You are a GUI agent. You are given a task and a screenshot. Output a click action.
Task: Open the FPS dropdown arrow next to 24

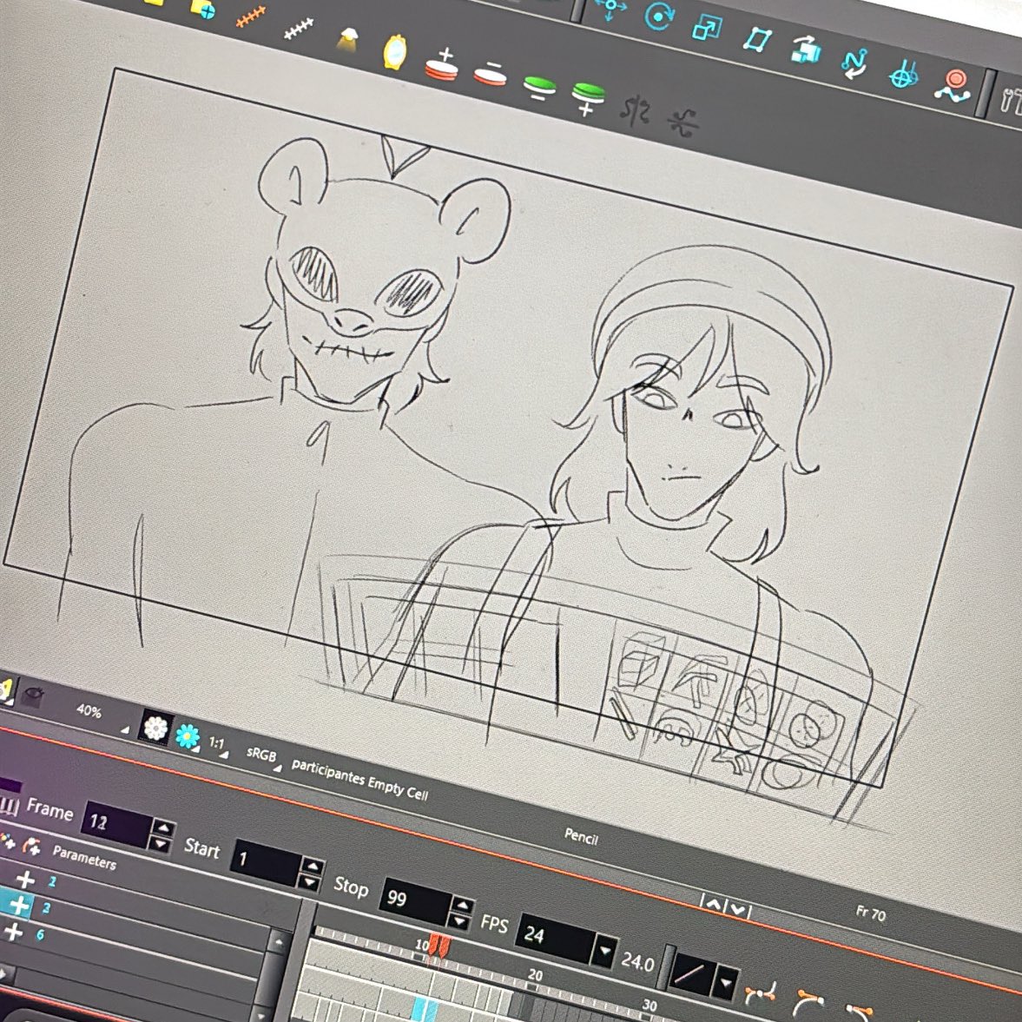604,950
